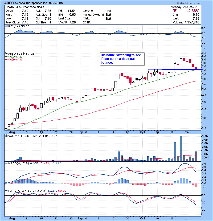Click the Last price value 7.25
Screen dimensions: 213x221
[x=196, y=18]
